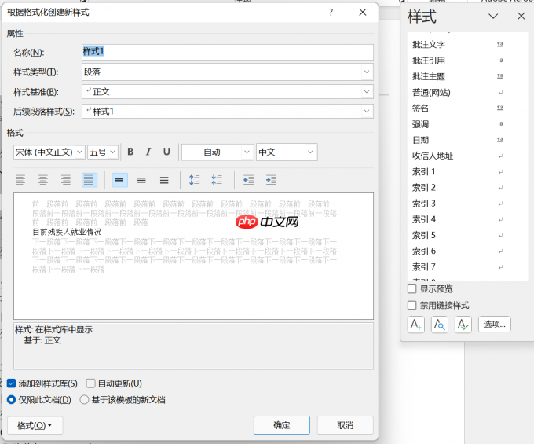Image resolution: width=534 pixels, height=444 pixels.
Task: Confirm with 确定 button
Action: click(282, 425)
